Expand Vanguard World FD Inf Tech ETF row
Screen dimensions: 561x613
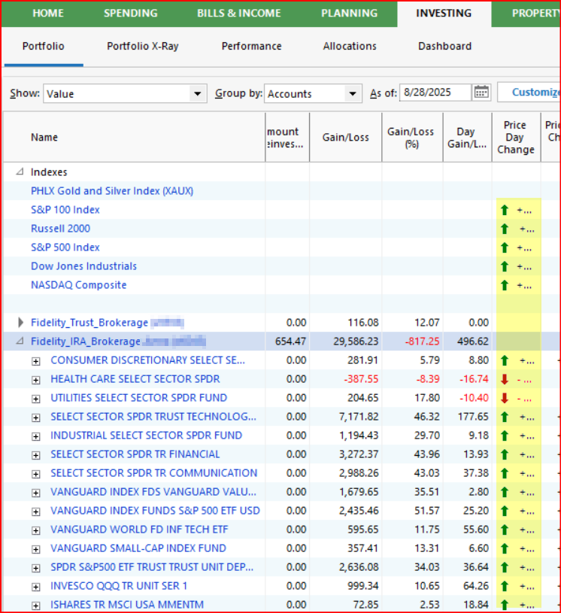tap(36, 530)
